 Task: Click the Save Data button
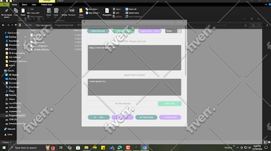pyautogui.click(x=146, y=117)
